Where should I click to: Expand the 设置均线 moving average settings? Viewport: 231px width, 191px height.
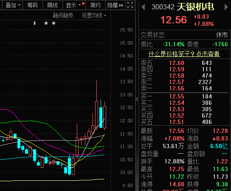point(94,15)
